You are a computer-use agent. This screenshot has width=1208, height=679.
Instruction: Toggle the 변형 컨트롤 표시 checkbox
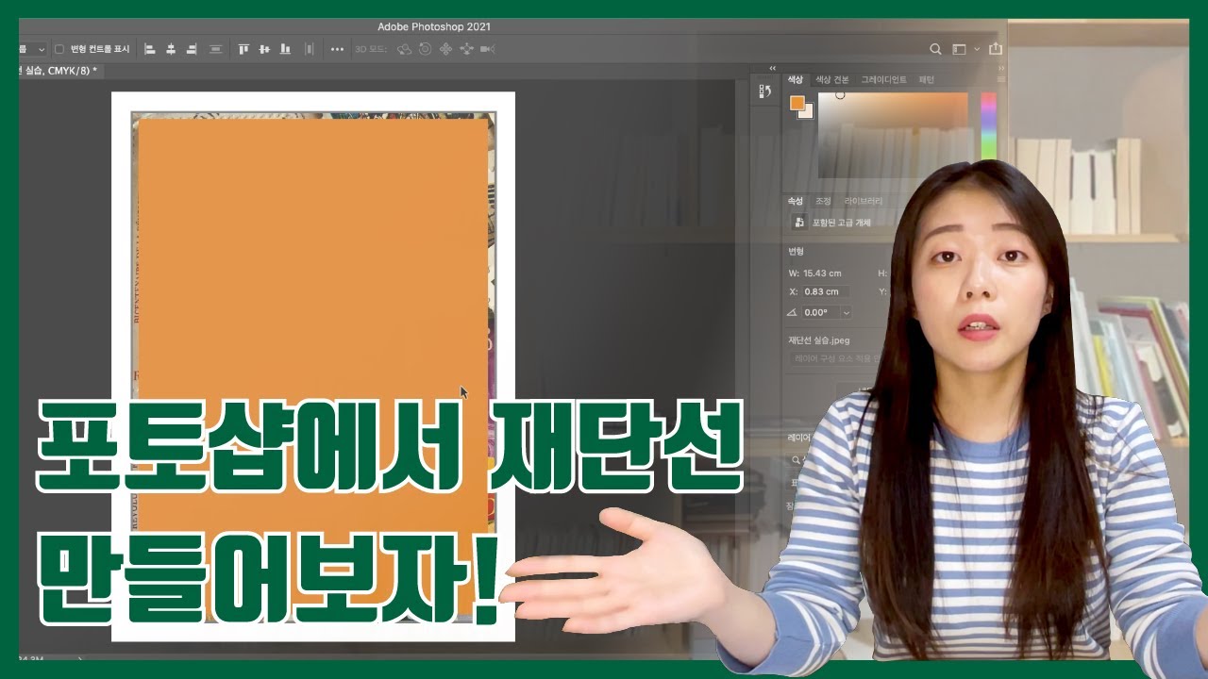pos(59,49)
